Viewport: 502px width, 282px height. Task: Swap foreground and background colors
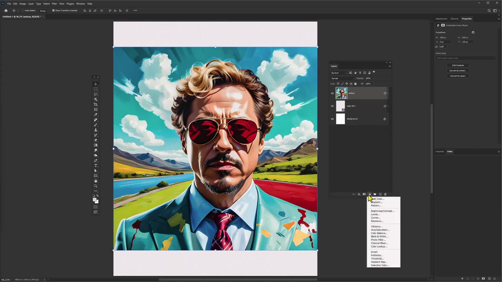[97, 195]
